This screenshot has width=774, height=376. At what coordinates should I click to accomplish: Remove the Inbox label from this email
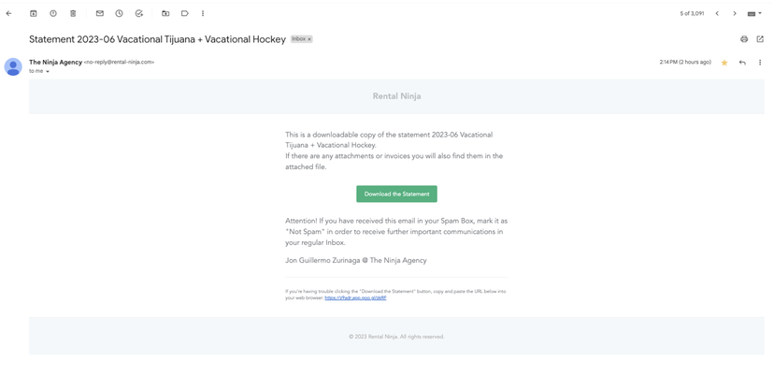click(x=309, y=39)
